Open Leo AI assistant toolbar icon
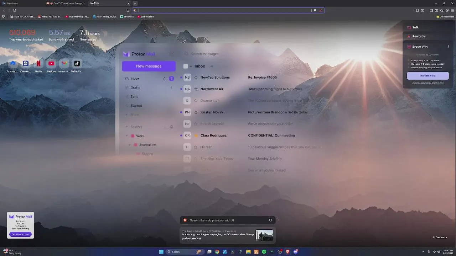Screen dimensions: 456x256 [x=442, y=10]
